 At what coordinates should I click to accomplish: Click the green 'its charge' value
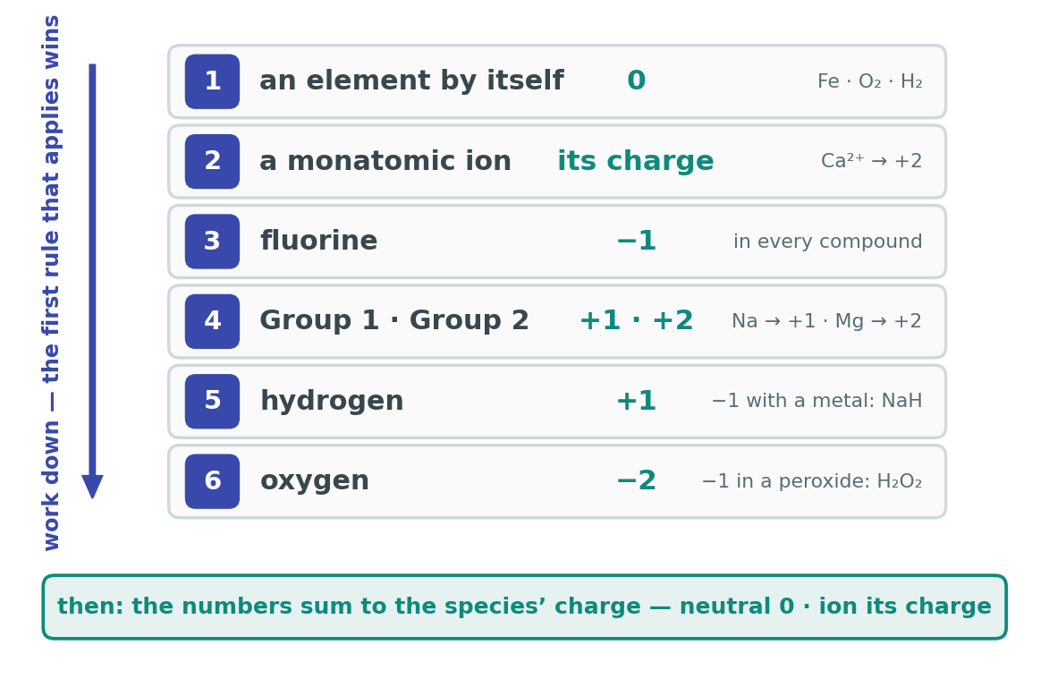click(x=636, y=161)
